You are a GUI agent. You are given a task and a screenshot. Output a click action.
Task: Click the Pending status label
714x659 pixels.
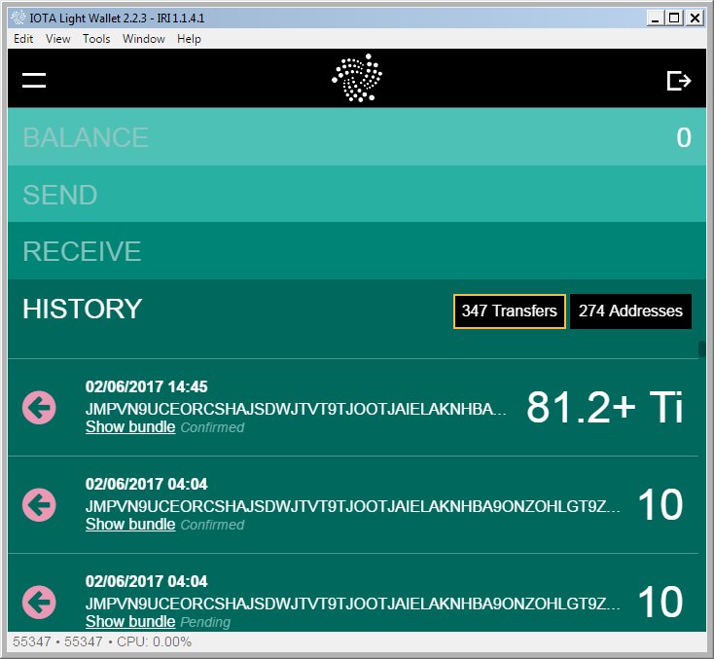click(x=205, y=623)
